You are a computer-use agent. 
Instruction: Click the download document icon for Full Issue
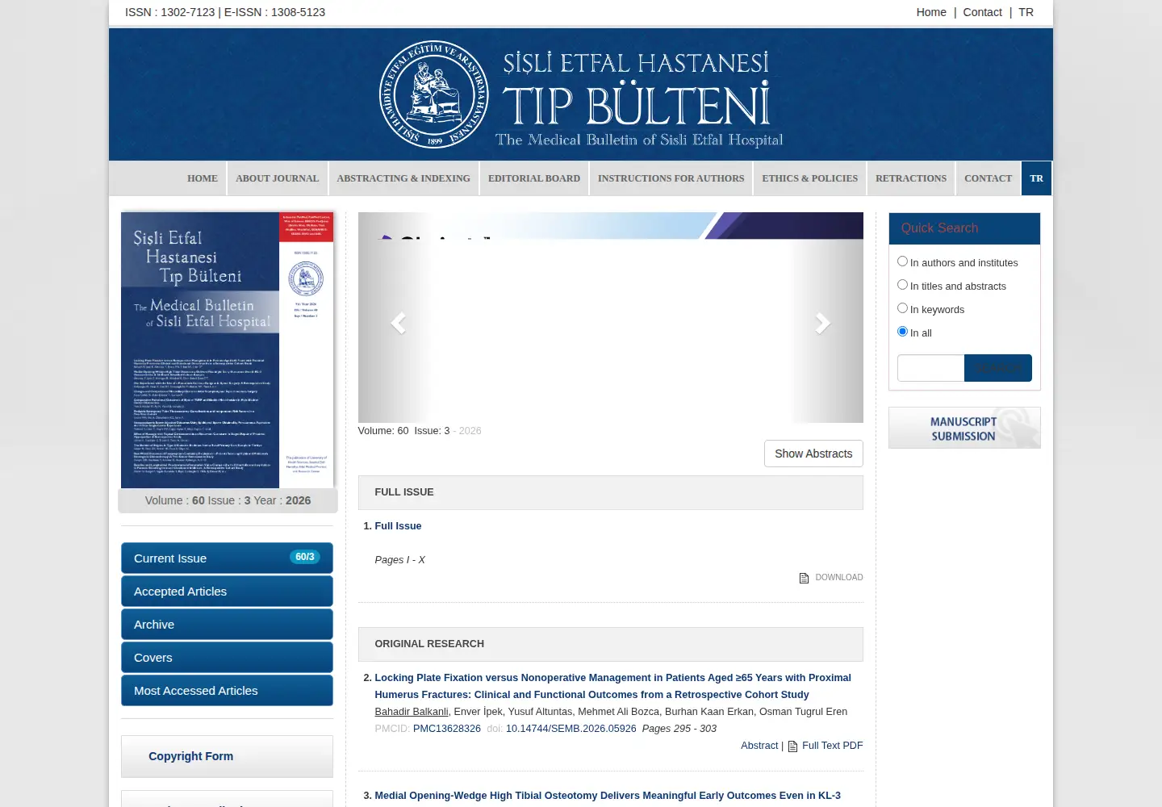pos(804,578)
